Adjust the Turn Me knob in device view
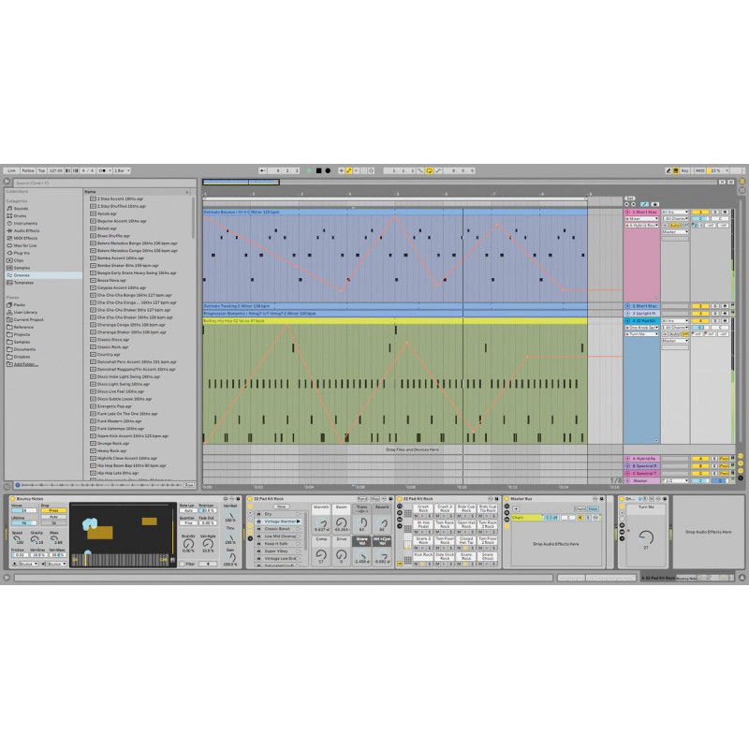Image resolution: width=749 pixels, height=749 pixels. 646,536
